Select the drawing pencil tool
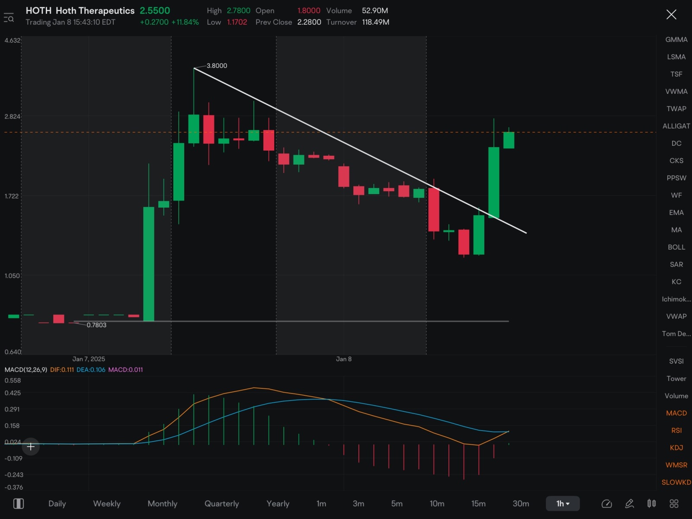The width and height of the screenshot is (692, 519). pyautogui.click(x=629, y=503)
